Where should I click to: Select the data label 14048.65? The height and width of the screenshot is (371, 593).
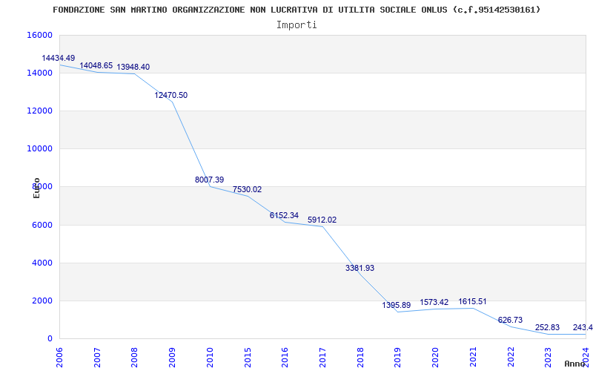tap(96, 65)
